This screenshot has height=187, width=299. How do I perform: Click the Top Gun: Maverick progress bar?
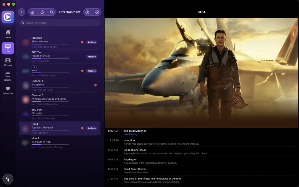point(50,130)
